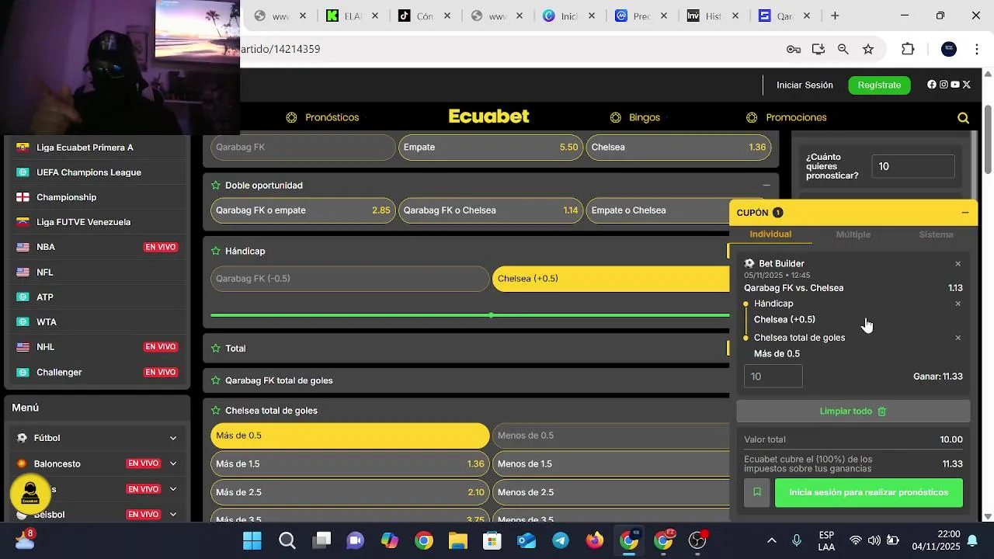Open the Chrome profile avatar
The width and height of the screenshot is (994, 559).
tap(949, 49)
